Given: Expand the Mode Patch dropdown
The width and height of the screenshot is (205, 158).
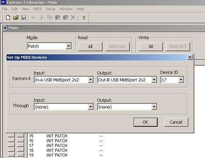Looking at the screenshot, I should point(68,46).
